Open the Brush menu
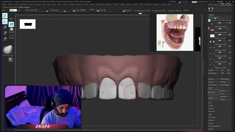The height and width of the screenshot is (132, 235). [10, 4]
